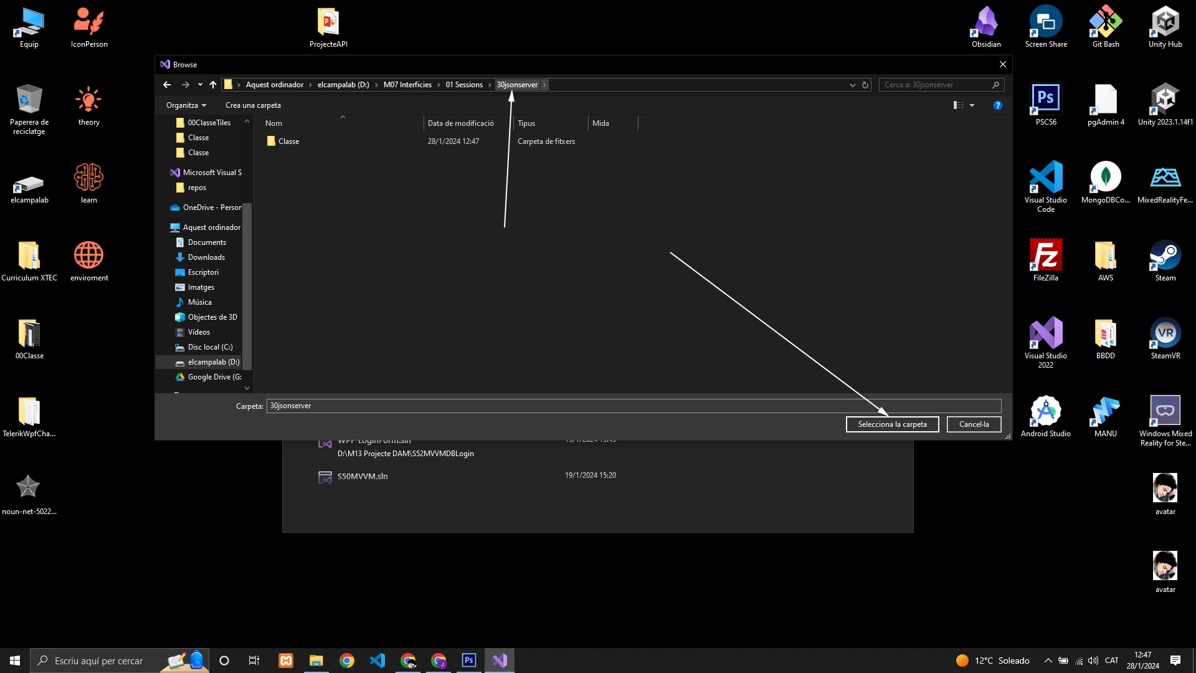Open the dialog help question mark
Viewport: 1196px width, 673px height.
[x=997, y=105]
